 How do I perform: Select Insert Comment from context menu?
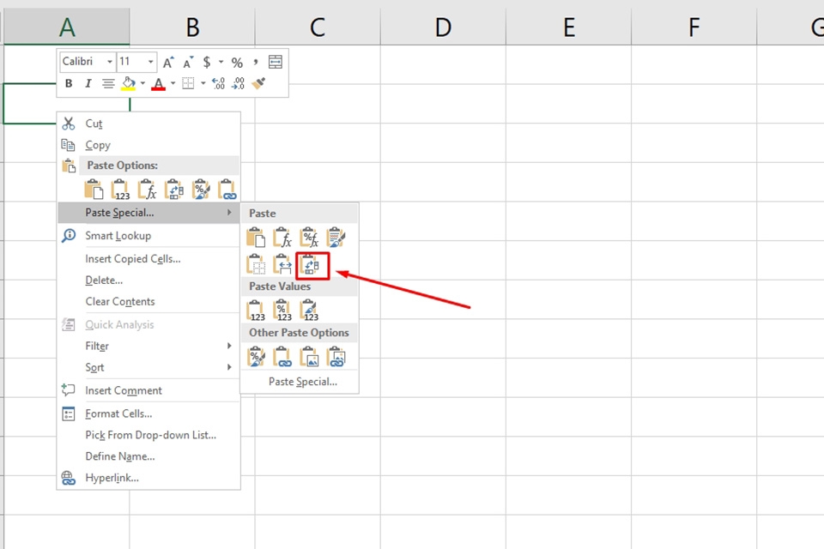click(124, 390)
